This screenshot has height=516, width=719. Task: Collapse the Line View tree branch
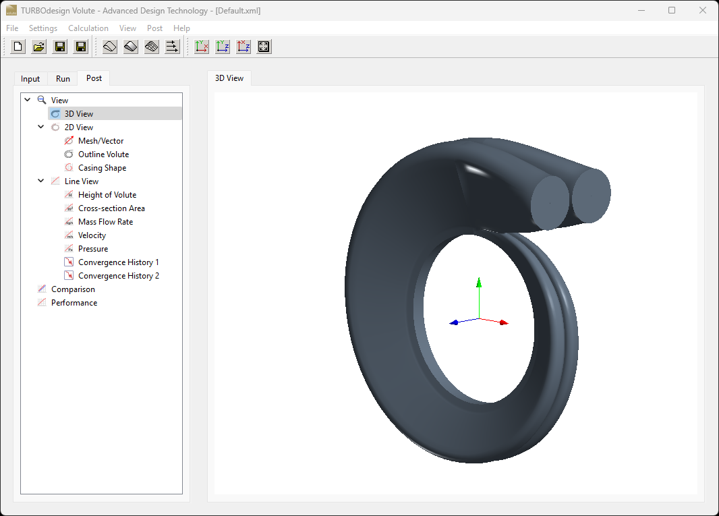[40, 181]
